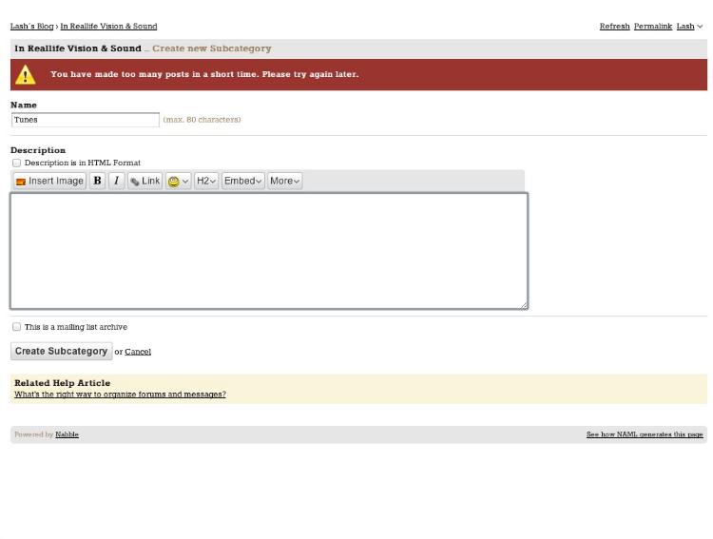Click inside the Name input field
This screenshot has width=713, height=539.
[x=85, y=120]
